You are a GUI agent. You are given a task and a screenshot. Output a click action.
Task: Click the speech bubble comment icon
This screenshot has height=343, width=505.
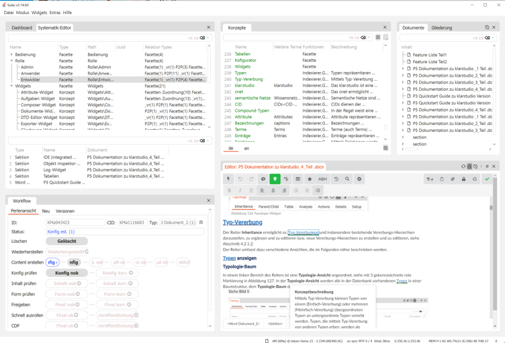click(x=263, y=179)
